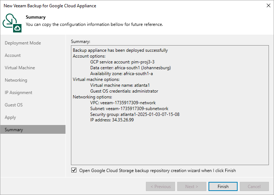The image size is (274, 195).
Task: Click the bold Summary header title
Action: point(36,17)
